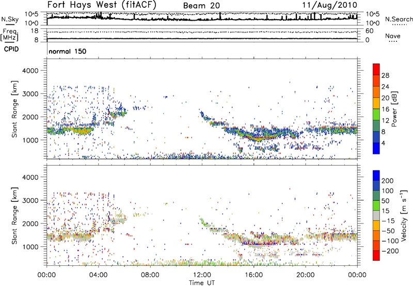Click the Time UT axis title
This screenshot has height=286, width=413.
tap(202, 283)
